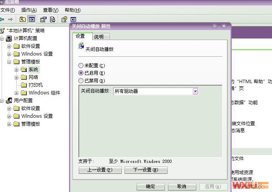Open the 所有驱动器 dropdown list
The width and height of the screenshot is (272, 192).
[195, 91]
